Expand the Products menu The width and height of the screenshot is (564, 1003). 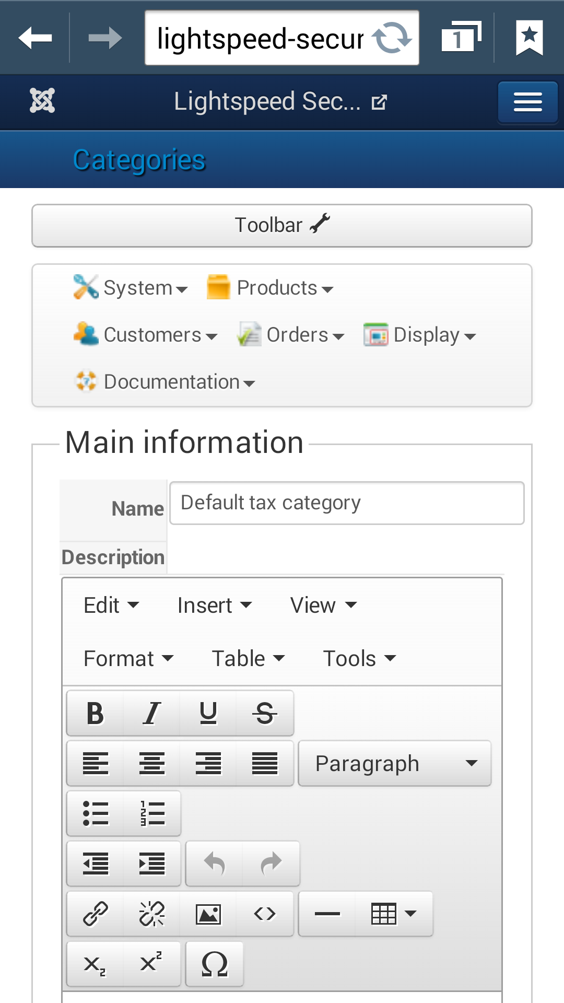[270, 288]
